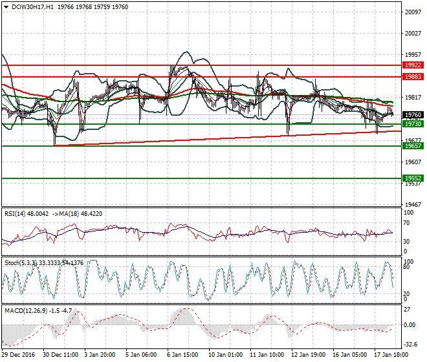427x362 pixels.
Task: Click the RSI scale value 70
Action: (406, 223)
